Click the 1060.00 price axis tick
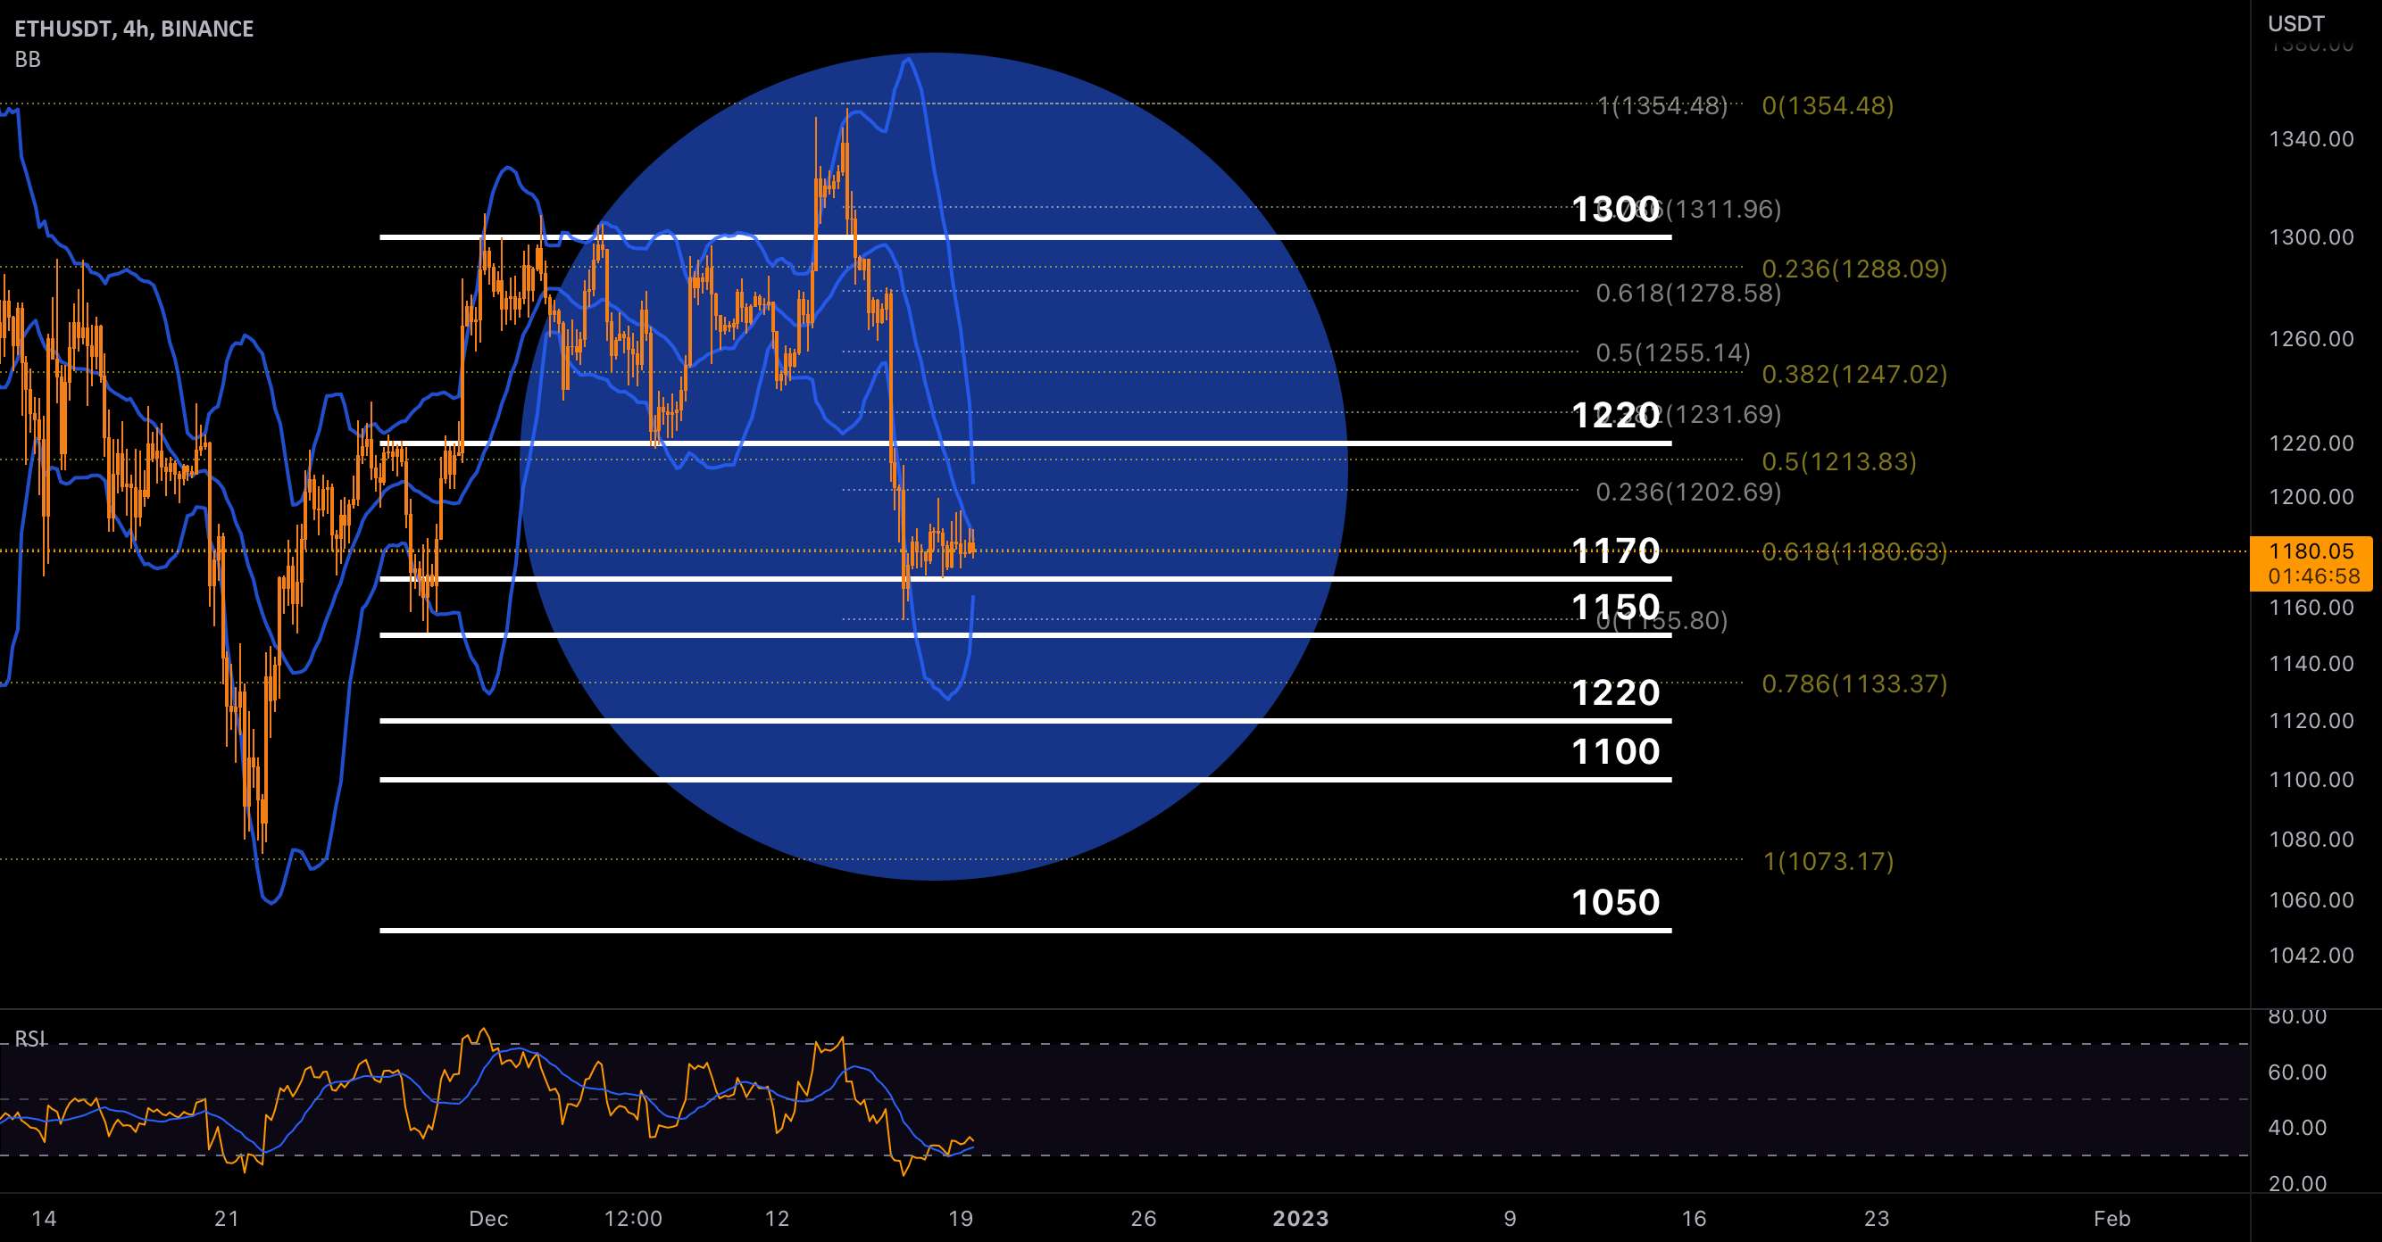The height and width of the screenshot is (1242, 2382). pyautogui.click(x=2311, y=899)
